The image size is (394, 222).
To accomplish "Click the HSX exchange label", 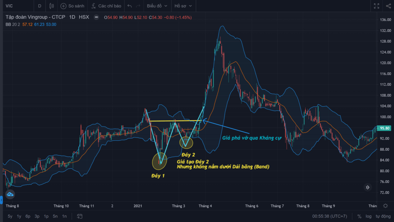I will tap(84, 17).
